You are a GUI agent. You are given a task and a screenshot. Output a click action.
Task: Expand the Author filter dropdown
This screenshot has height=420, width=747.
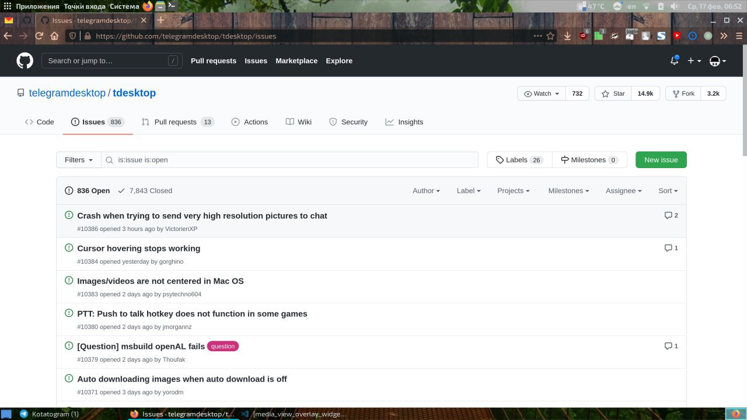(426, 191)
